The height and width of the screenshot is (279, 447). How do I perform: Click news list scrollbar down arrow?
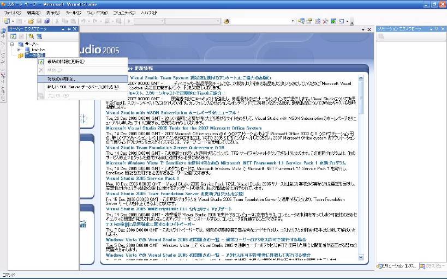pos(361,257)
